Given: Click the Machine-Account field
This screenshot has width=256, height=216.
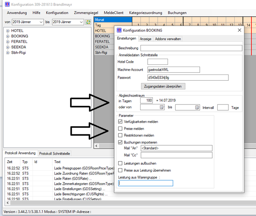Looking at the screenshot, I should pyautogui.click(x=173, y=70).
